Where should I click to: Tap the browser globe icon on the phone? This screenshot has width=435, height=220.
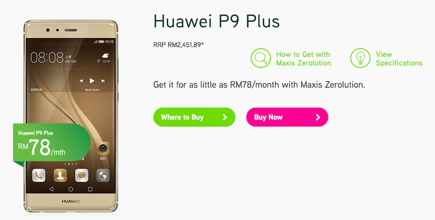pyautogui.click(x=103, y=176)
